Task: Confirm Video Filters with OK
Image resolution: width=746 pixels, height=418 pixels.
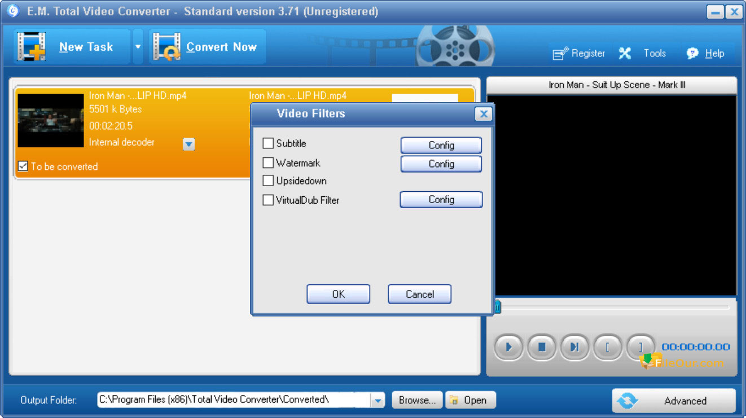Action: tap(339, 294)
